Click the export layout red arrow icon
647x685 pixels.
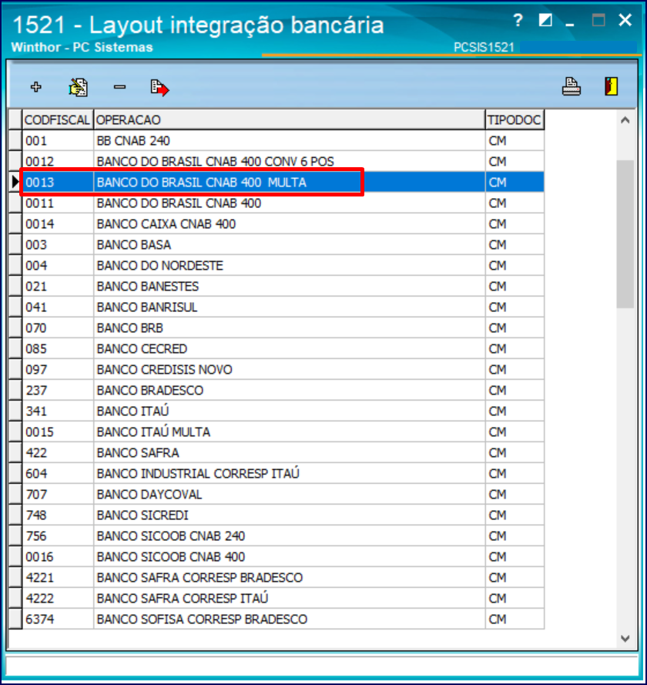159,88
